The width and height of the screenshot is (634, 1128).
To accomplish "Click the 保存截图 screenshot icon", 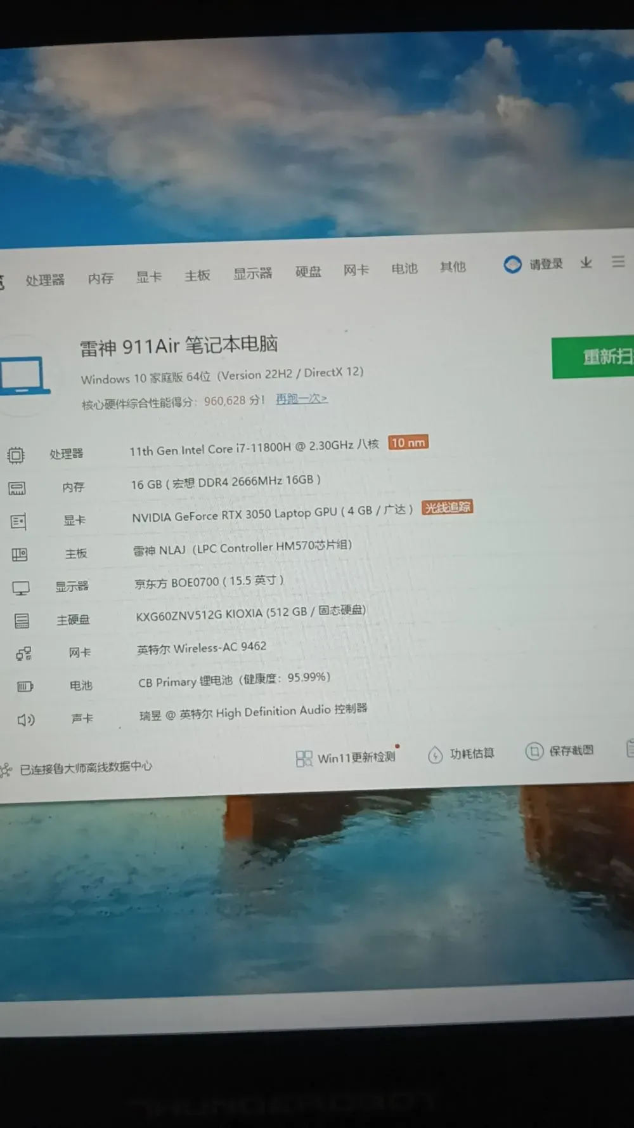I will (534, 752).
